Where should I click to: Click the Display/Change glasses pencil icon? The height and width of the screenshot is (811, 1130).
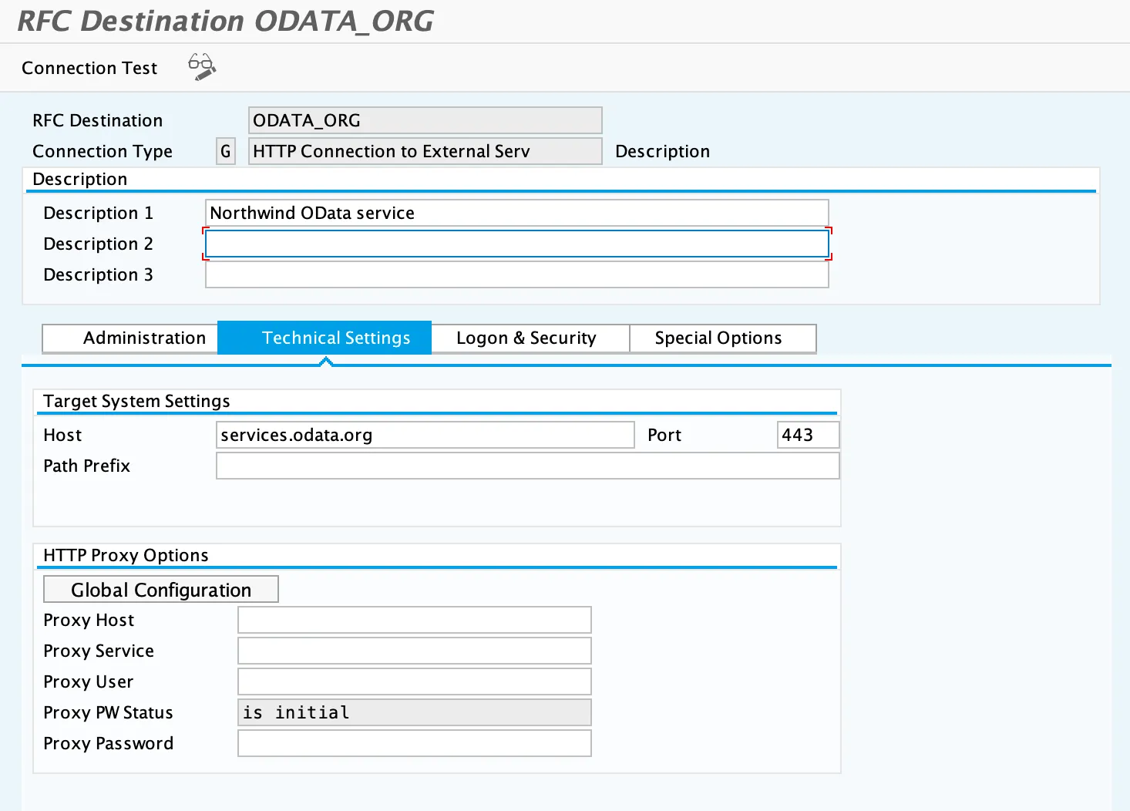tap(202, 67)
